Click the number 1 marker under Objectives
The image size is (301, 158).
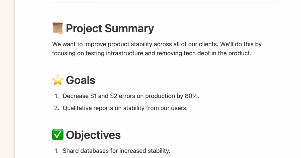(56, 151)
